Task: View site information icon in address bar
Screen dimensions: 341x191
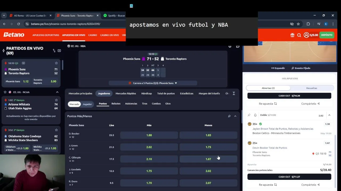Action: tap(27, 24)
